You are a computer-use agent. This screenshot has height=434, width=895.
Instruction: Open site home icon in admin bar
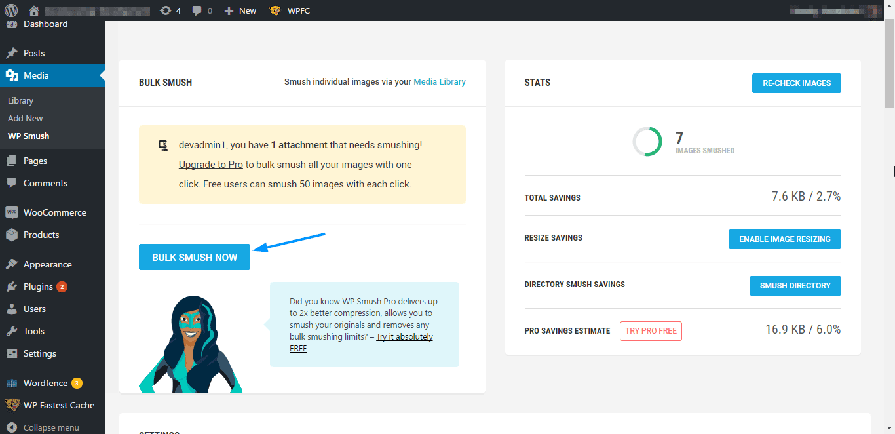(x=34, y=10)
